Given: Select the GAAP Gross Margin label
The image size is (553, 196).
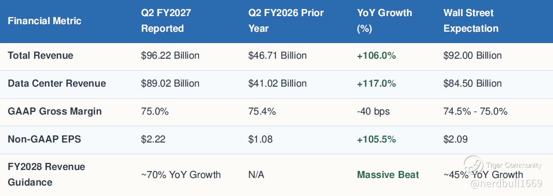Looking at the screenshot, I should click(x=55, y=111).
